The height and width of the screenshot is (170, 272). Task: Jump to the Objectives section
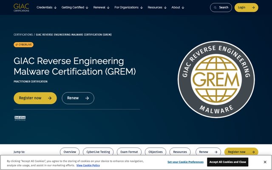[x=156, y=152]
